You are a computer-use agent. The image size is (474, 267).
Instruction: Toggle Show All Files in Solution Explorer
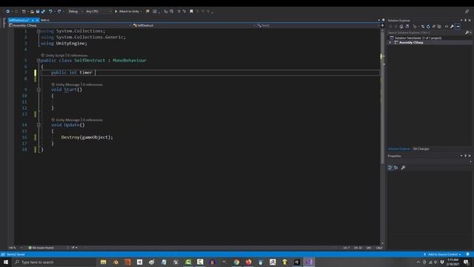439,27
